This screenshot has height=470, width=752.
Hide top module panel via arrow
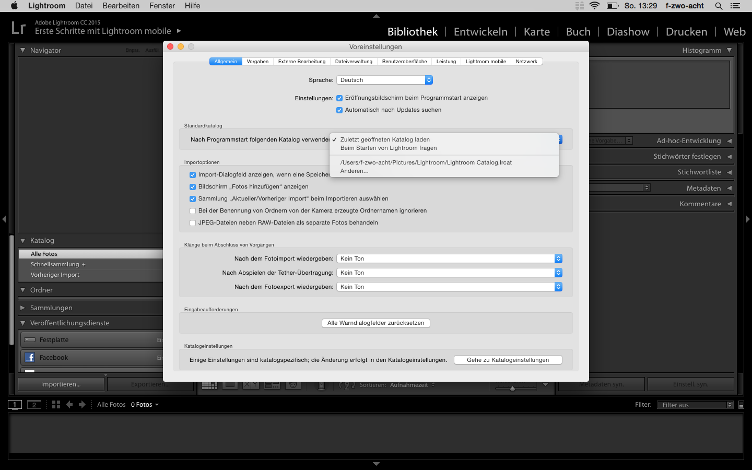[376, 16]
